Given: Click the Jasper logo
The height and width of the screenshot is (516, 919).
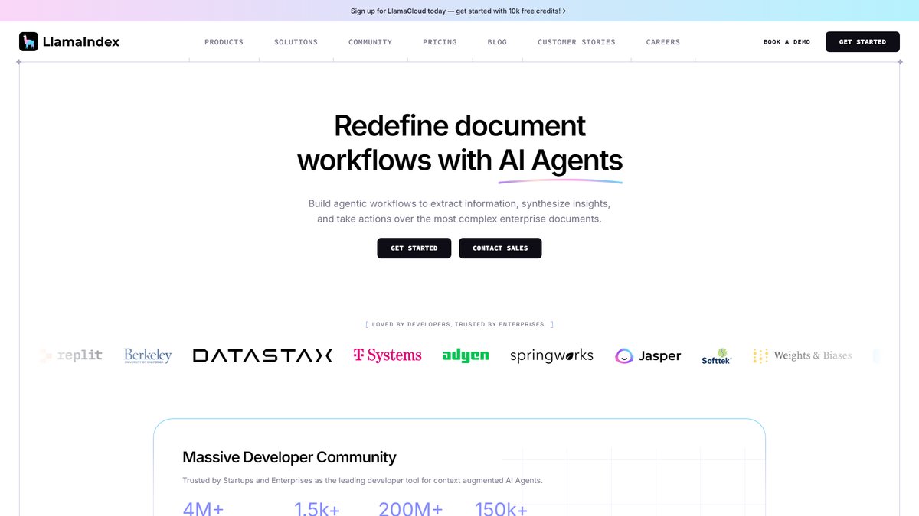Looking at the screenshot, I should coord(648,355).
